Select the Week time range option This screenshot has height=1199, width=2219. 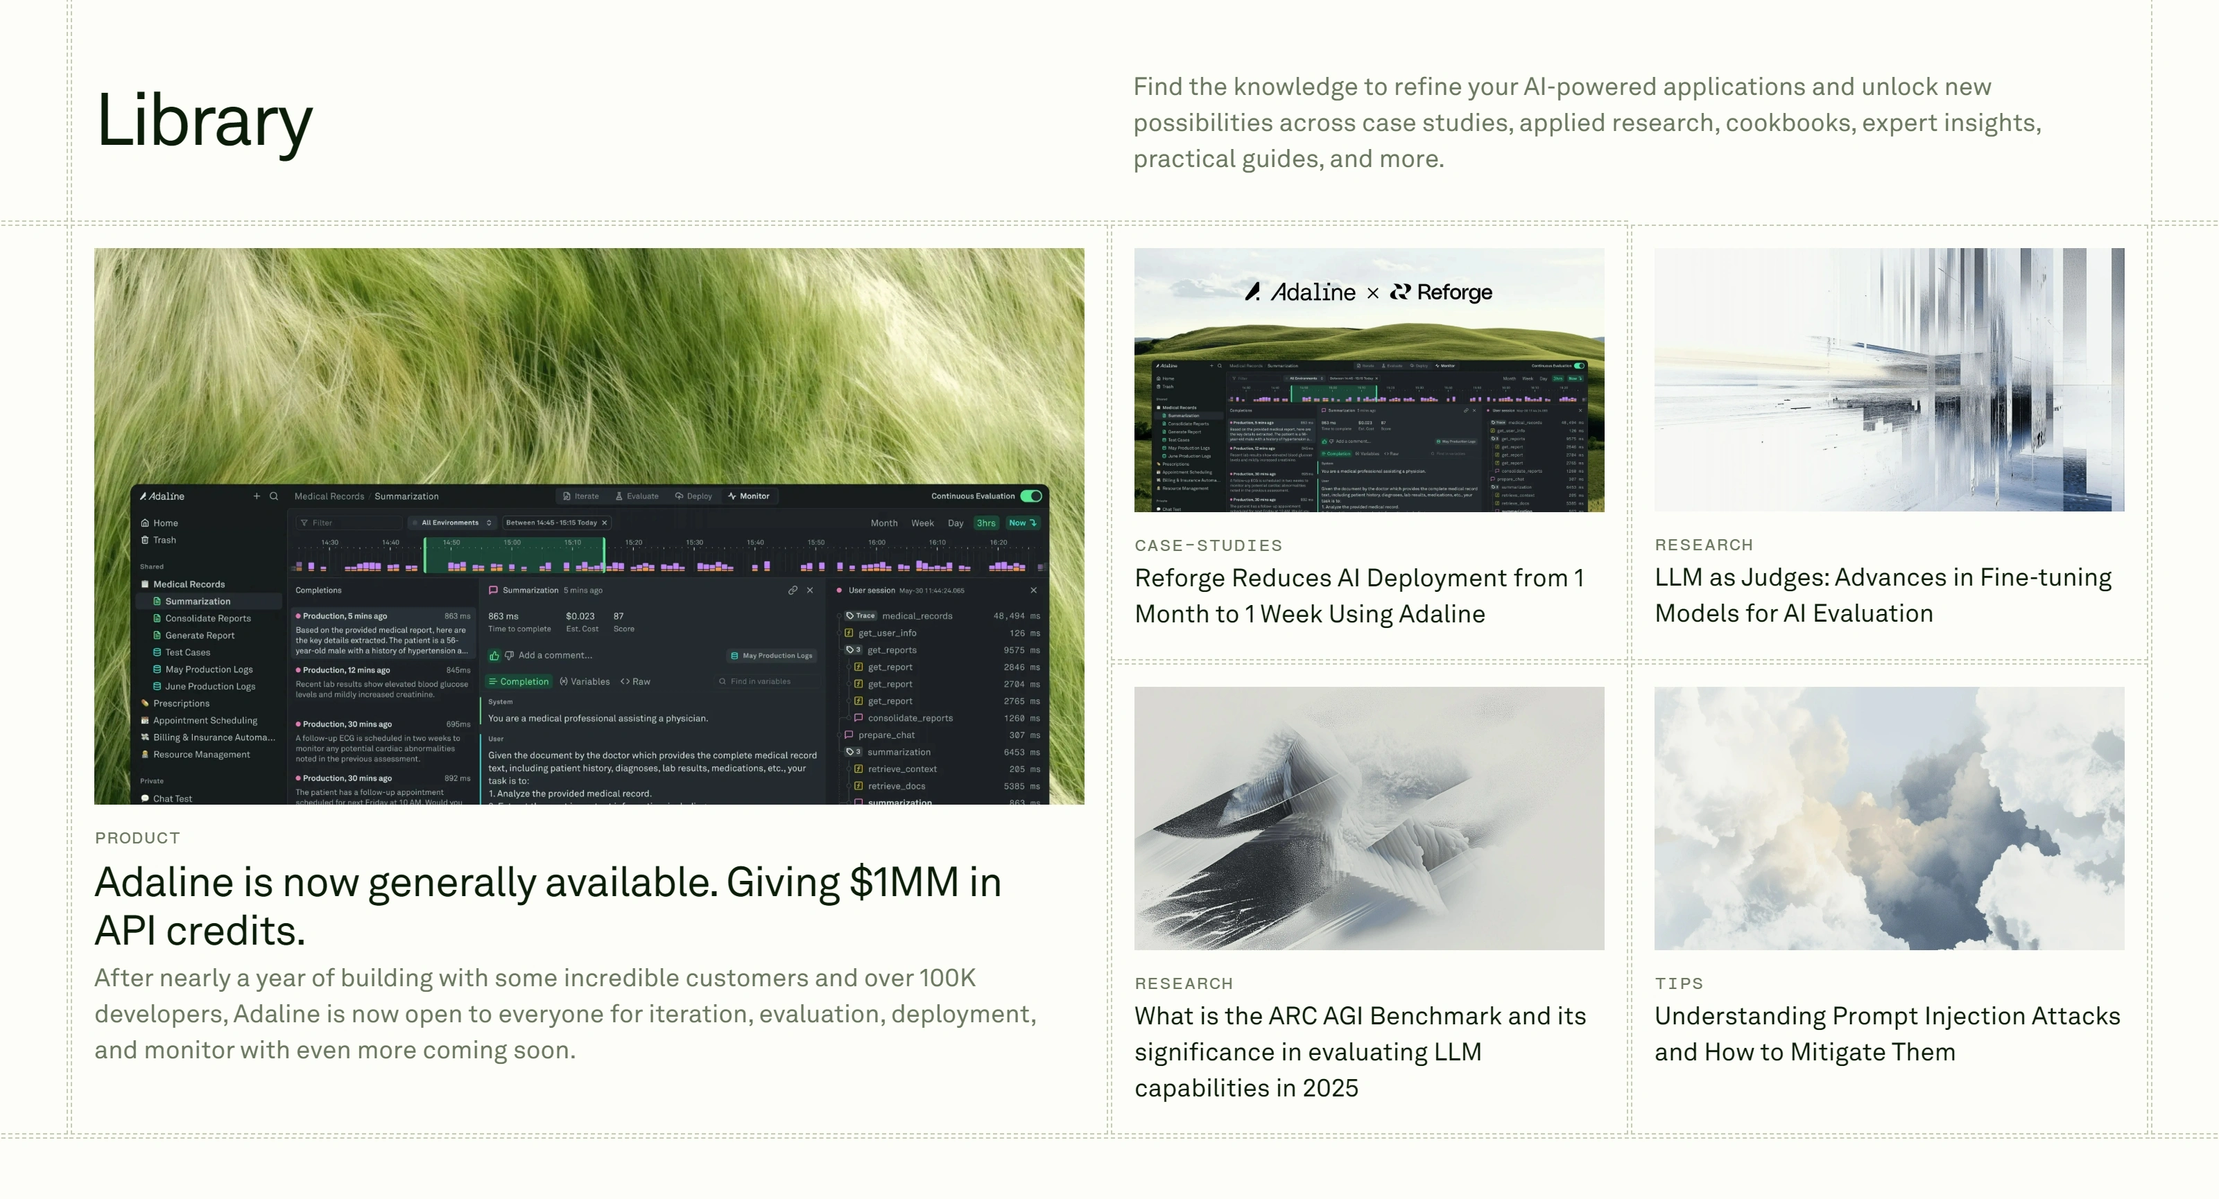pyautogui.click(x=922, y=523)
